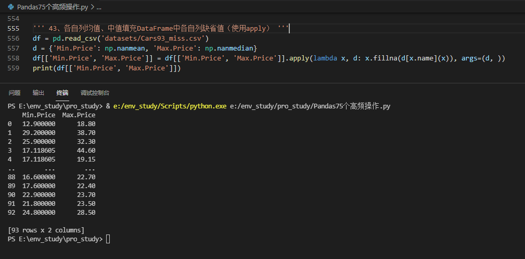Click value 16.600000 in terminal row 88
The width and height of the screenshot is (525, 259).
pos(39,177)
